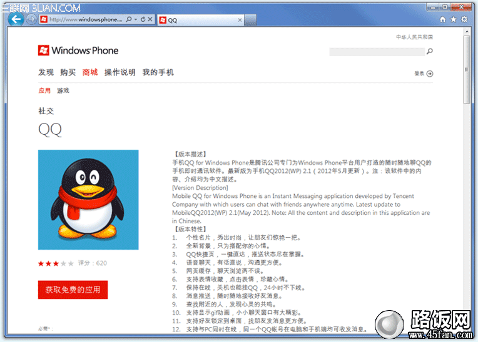Click the Windows Phone logo
Viewport: 478px width, 342px height.
coord(78,51)
